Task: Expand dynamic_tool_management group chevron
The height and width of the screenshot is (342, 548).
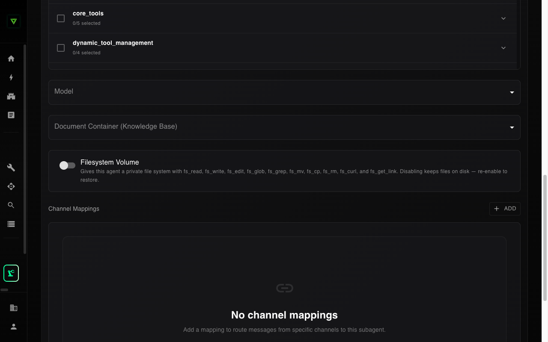Action: [x=503, y=48]
